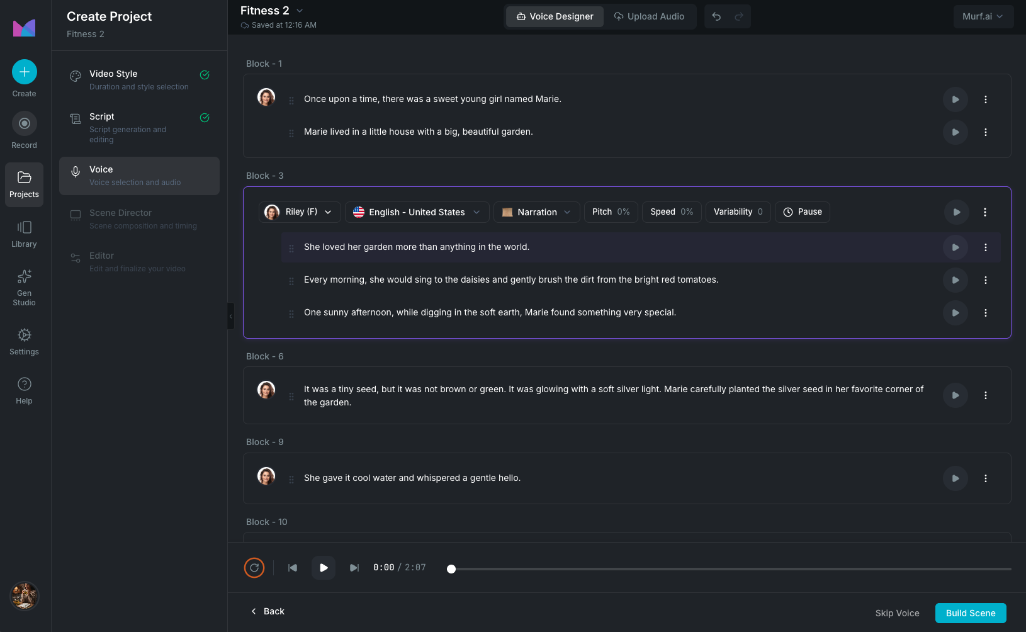
Task: Collapse the left project steps panel
Action: 230,316
